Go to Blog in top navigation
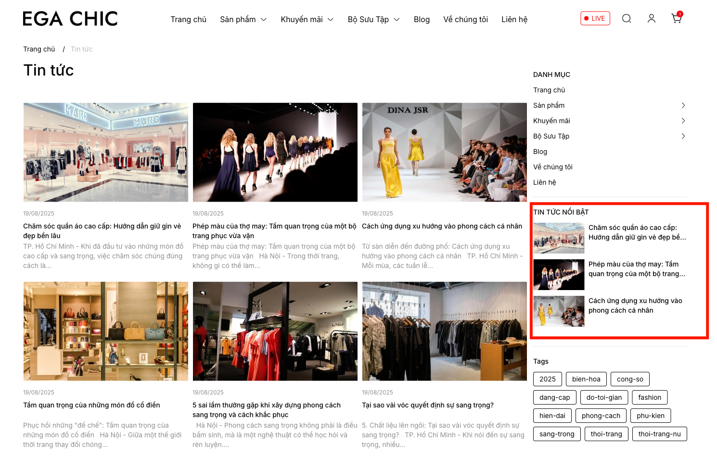The image size is (717, 457). click(422, 20)
